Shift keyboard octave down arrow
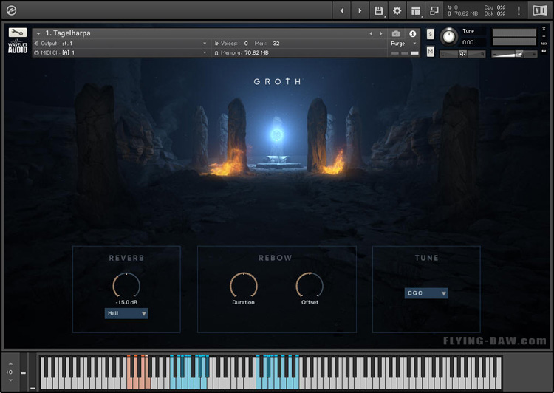The height and width of the screenshot is (393, 554). click(x=10, y=380)
